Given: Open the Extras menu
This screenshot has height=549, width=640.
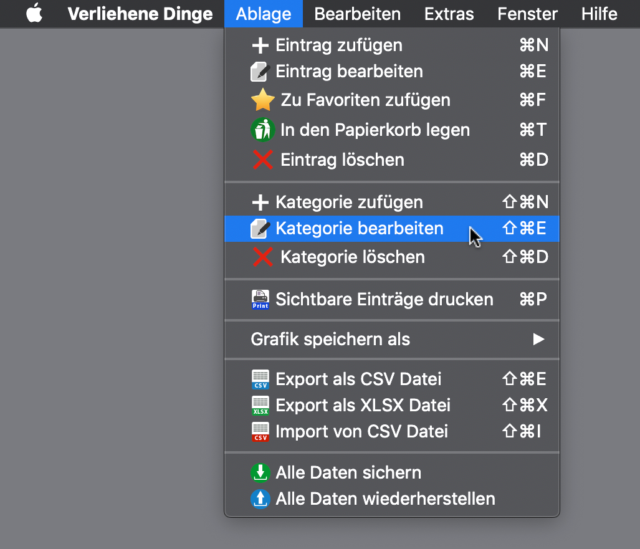Looking at the screenshot, I should point(449,14).
